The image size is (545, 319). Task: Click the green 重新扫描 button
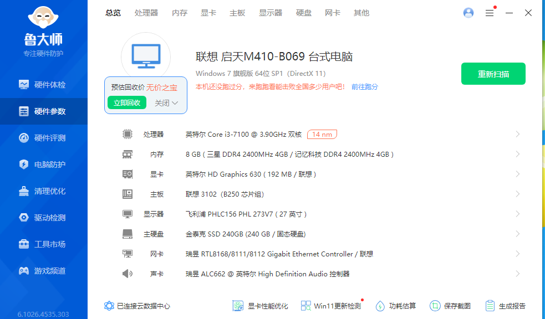click(x=493, y=74)
